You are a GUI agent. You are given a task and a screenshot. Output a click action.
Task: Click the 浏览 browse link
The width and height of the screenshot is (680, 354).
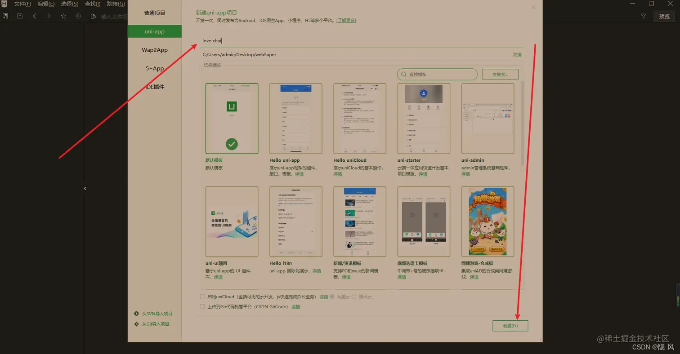[x=517, y=54]
